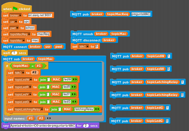
Task: Click MQTT pub topicLedW value 0 field
Action: click(x=168, y=69)
